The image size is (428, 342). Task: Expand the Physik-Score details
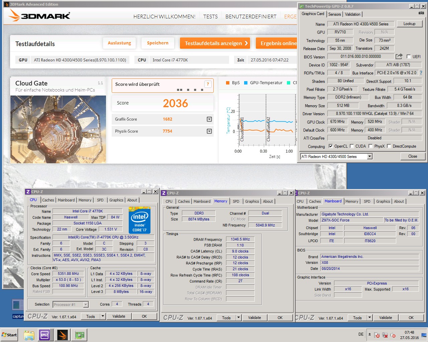pos(209,131)
